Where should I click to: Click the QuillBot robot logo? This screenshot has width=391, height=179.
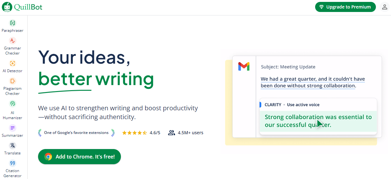(x=7, y=7)
